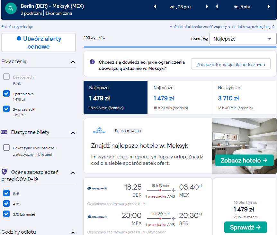Click Zobacz informacje dla podróżnych button

coord(231,64)
